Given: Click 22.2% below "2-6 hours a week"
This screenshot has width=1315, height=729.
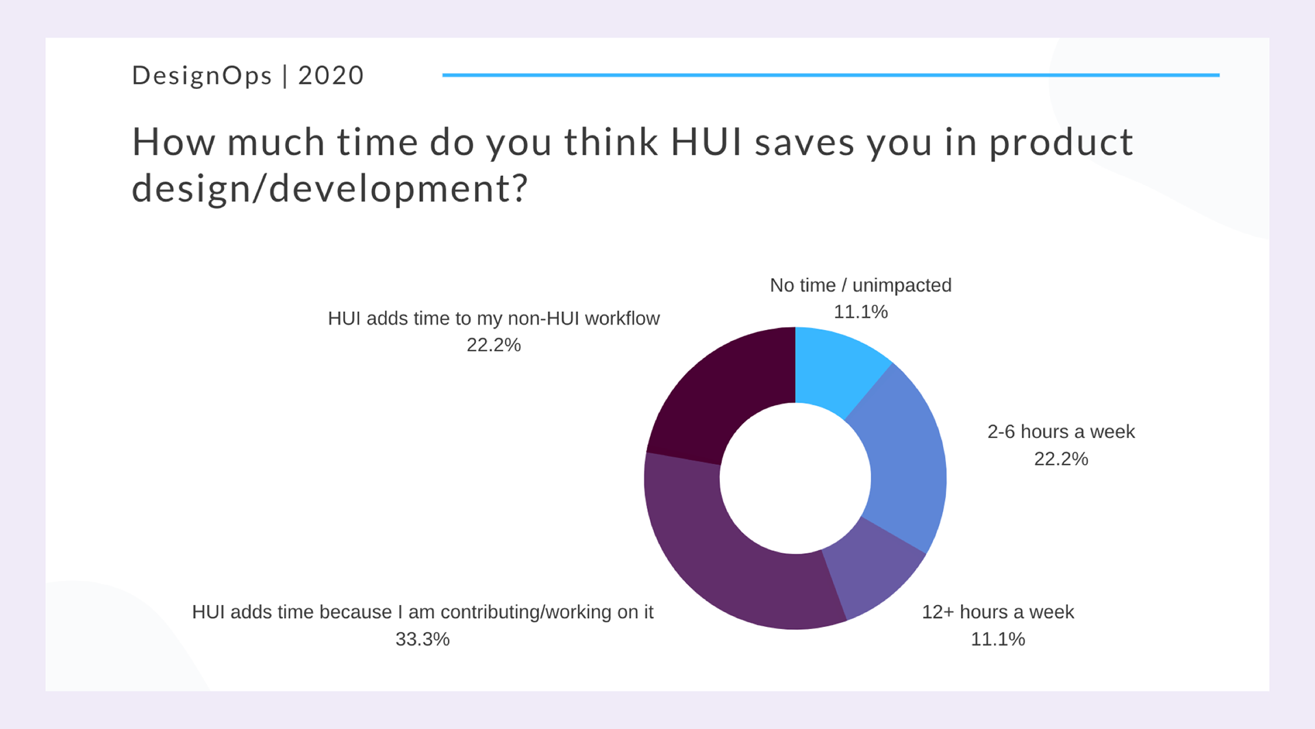Looking at the screenshot, I should (x=1060, y=459).
